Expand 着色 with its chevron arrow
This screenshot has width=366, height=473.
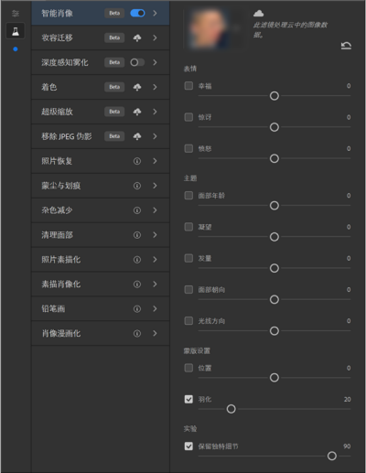(155, 87)
